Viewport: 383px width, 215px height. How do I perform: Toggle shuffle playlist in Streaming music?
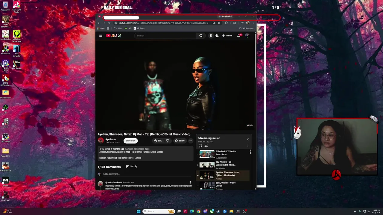(206, 146)
